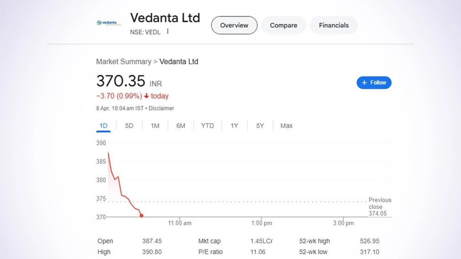Click the Disclaimer link

click(161, 109)
